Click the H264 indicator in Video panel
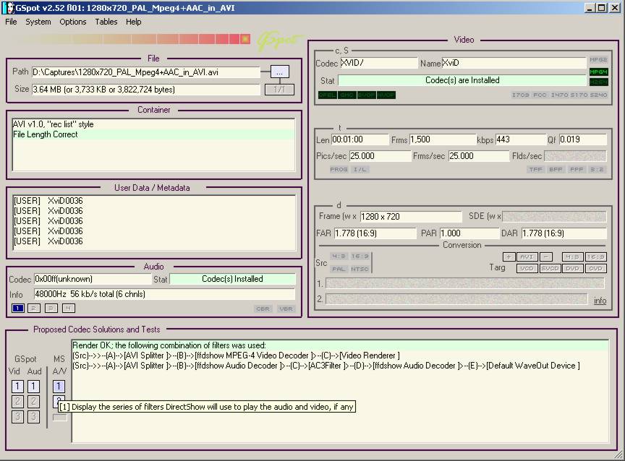 tap(598, 82)
